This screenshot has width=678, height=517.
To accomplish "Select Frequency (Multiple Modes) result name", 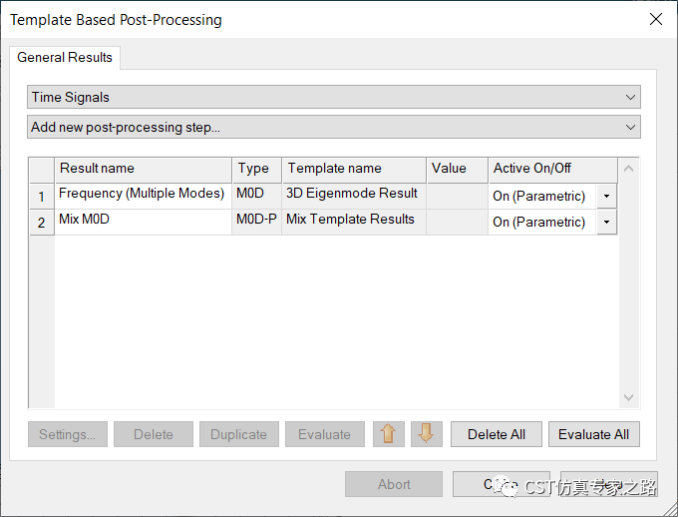I will coord(143,195).
